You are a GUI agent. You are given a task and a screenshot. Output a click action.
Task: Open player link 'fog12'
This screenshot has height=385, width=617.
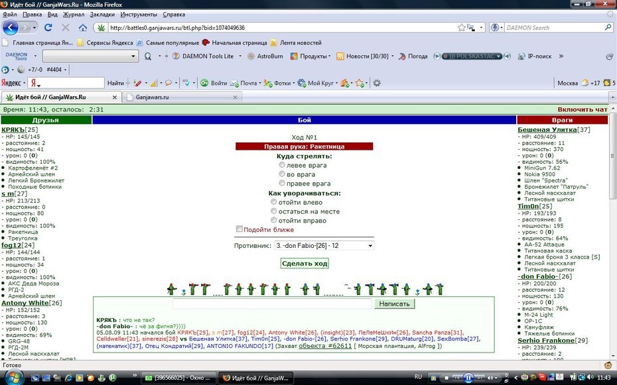point(12,245)
